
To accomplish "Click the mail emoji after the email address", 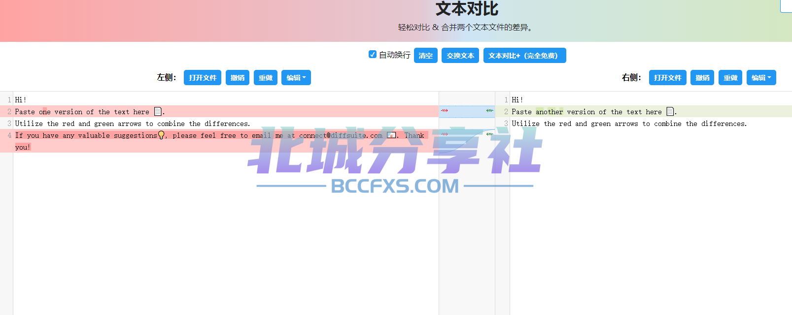I will click(x=391, y=135).
